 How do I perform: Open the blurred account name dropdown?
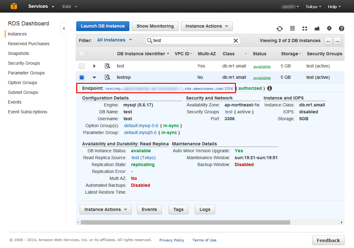coord(290,7)
